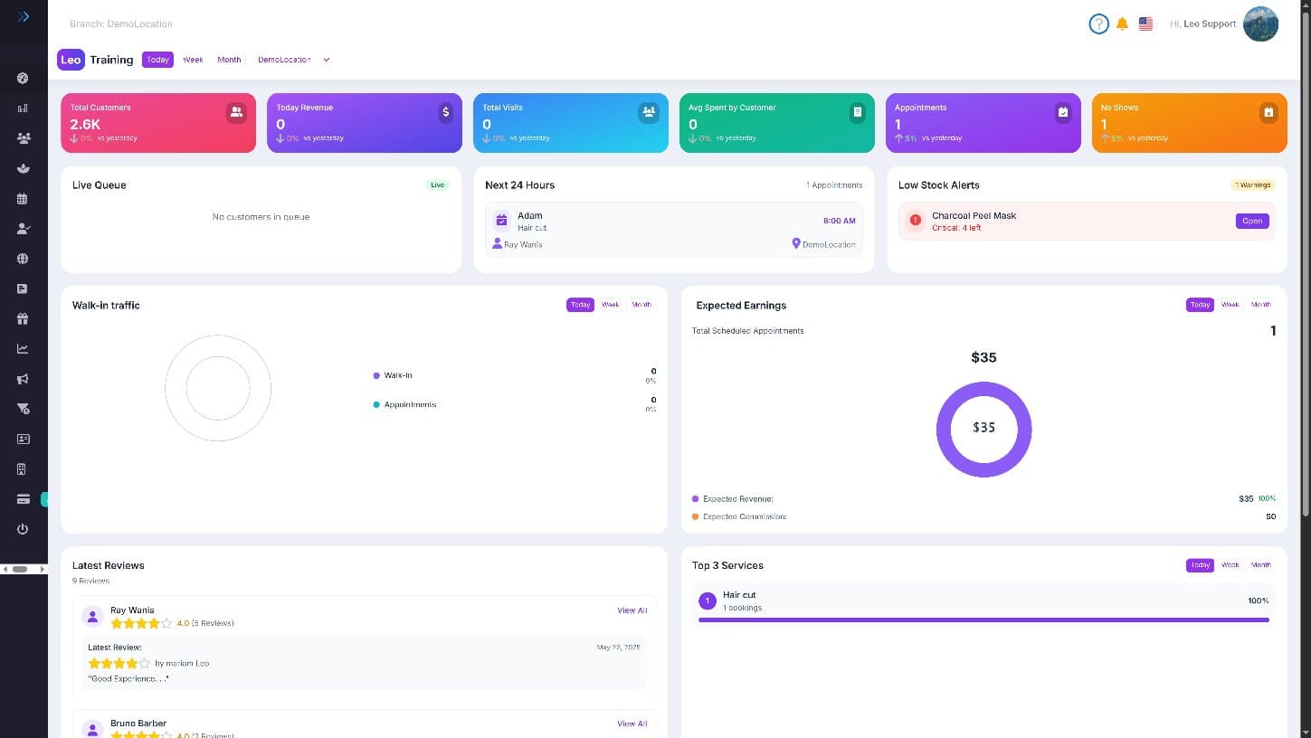Click the Hair cut rank 1 badge
Viewport: 1311px width, 738px height.
click(708, 601)
